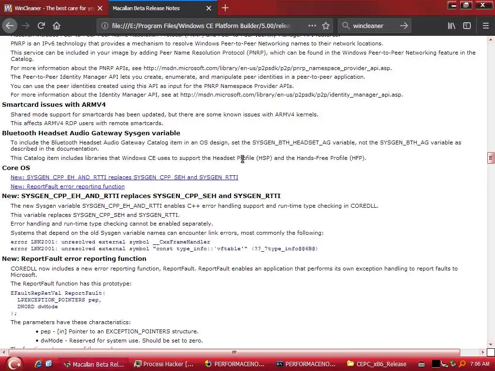
Task: Click the keyboard icon in system tray
Action: (422, 364)
